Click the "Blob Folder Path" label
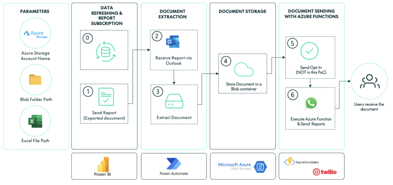Viewport: 393px width, 185px height. point(36,99)
